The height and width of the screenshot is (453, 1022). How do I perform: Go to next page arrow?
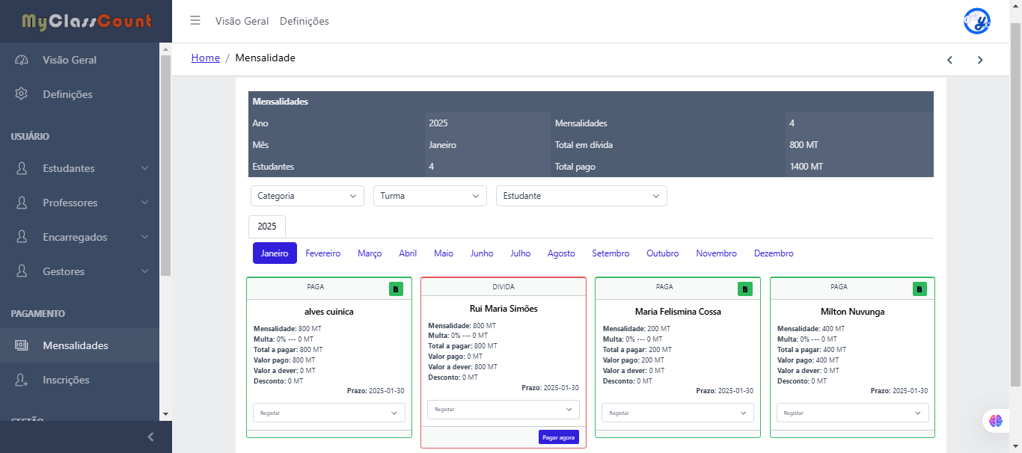click(x=980, y=60)
